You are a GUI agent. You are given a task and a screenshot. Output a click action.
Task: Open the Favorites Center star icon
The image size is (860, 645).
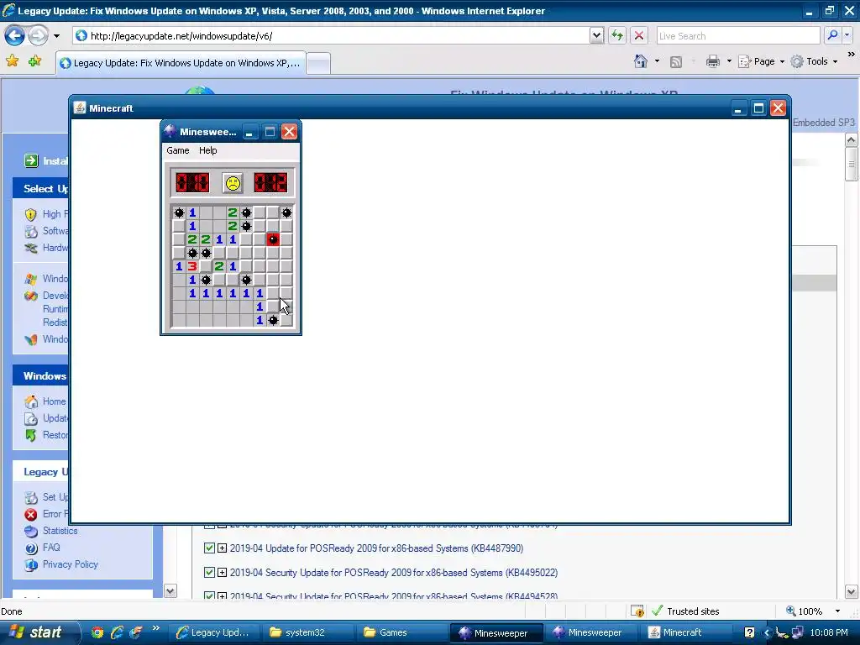[x=12, y=60]
